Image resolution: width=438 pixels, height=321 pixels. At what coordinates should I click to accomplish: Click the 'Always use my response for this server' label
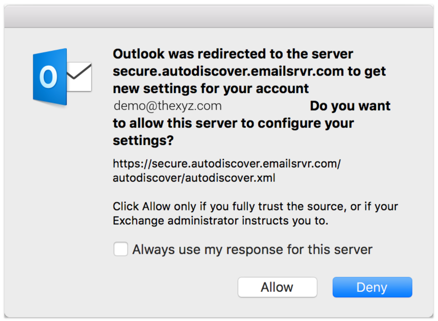252,249
